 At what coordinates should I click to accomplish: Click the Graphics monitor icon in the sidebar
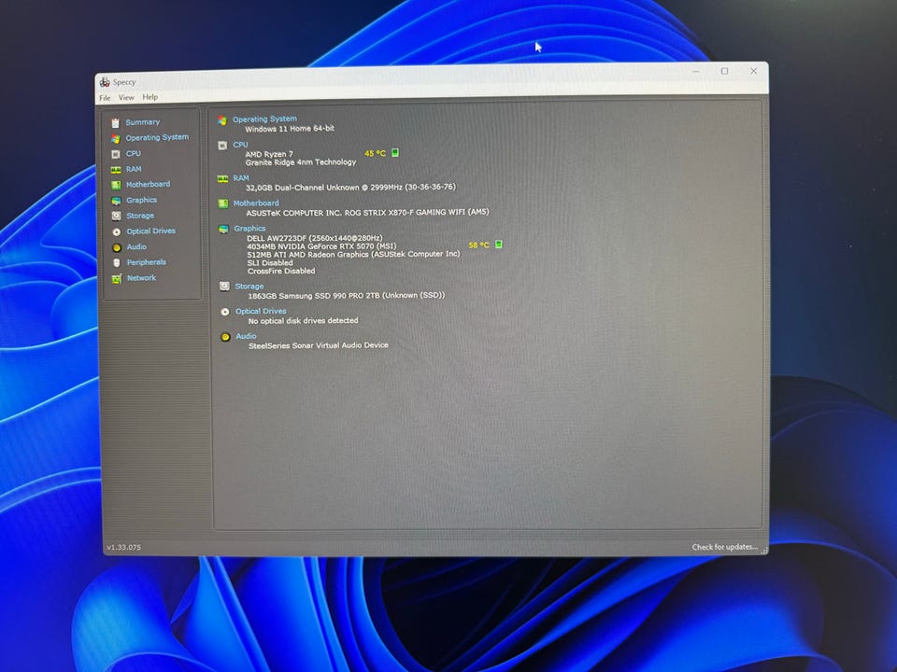tap(116, 201)
